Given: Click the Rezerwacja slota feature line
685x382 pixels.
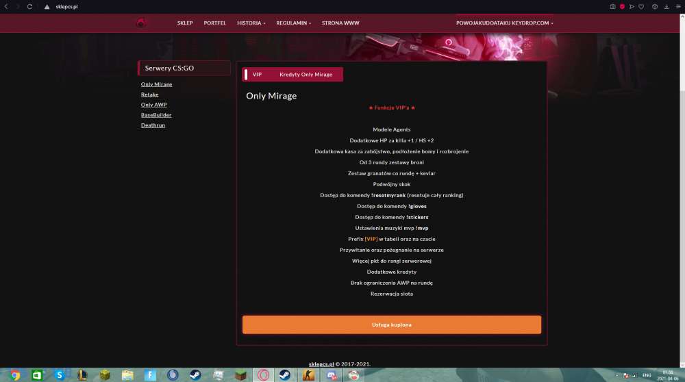Looking at the screenshot, I should (391, 294).
